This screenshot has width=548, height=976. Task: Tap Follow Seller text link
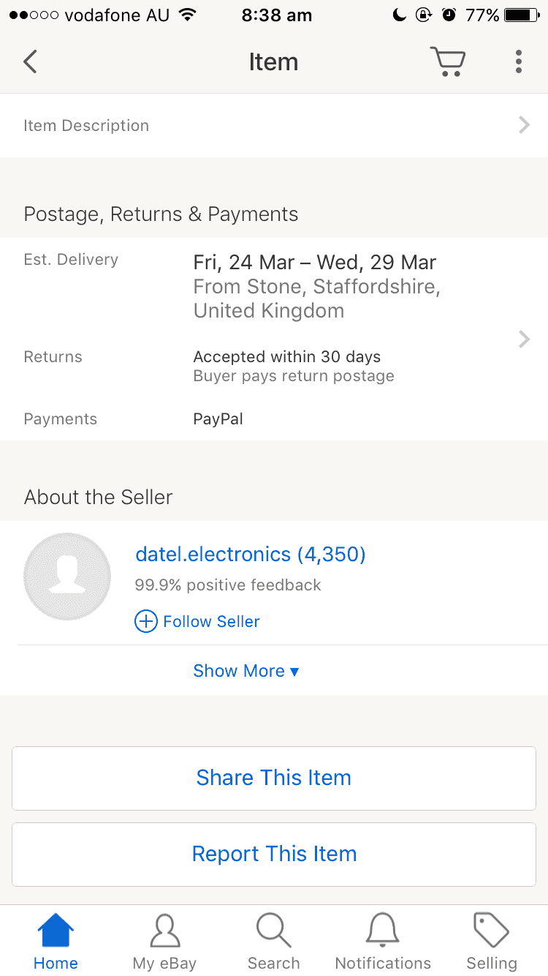211,621
